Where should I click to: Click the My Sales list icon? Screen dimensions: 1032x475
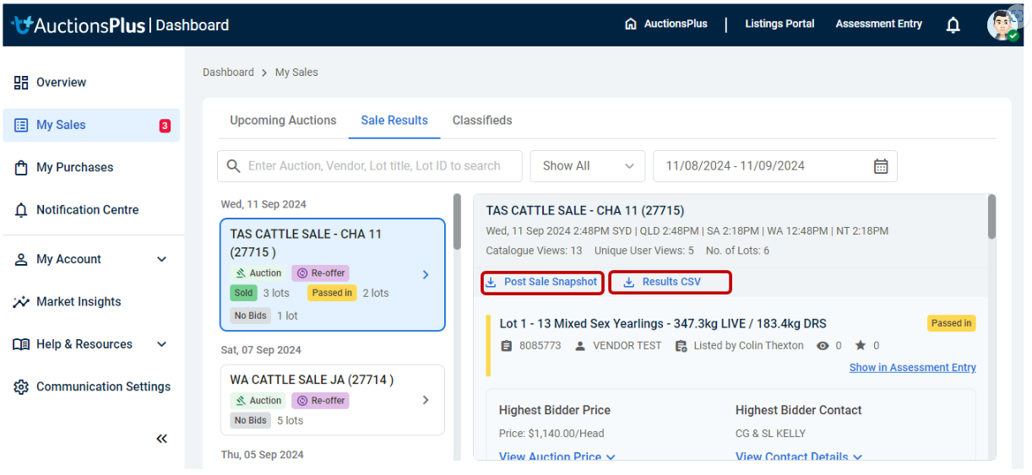[21, 125]
